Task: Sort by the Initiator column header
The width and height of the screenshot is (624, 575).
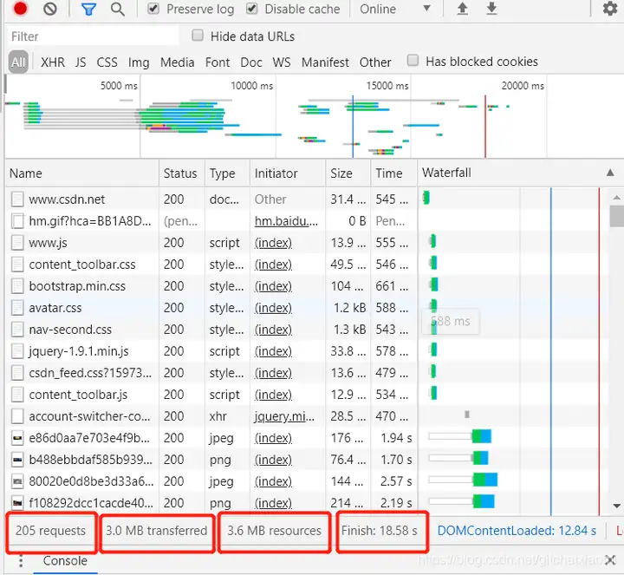Action: pyautogui.click(x=288, y=173)
